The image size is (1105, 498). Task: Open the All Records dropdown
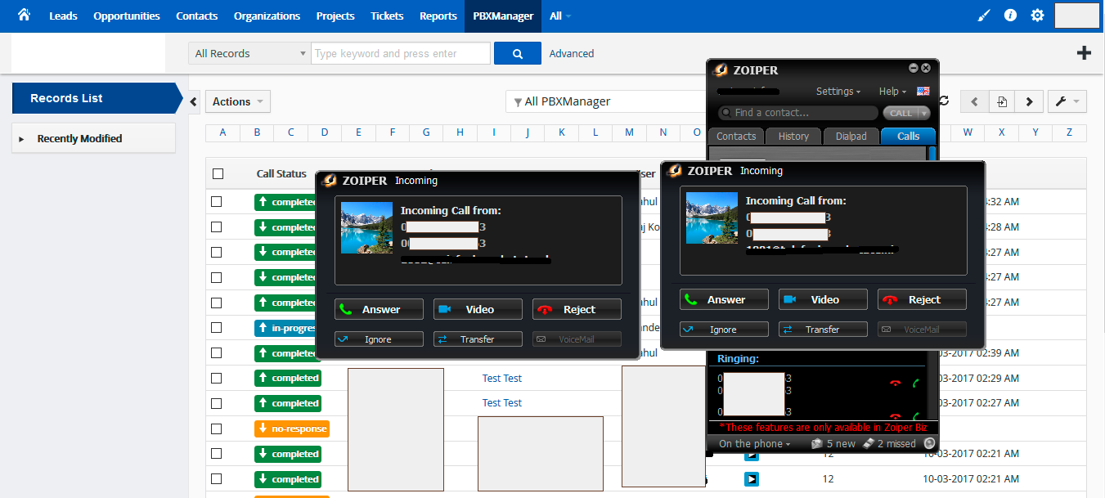pos(249,52)
